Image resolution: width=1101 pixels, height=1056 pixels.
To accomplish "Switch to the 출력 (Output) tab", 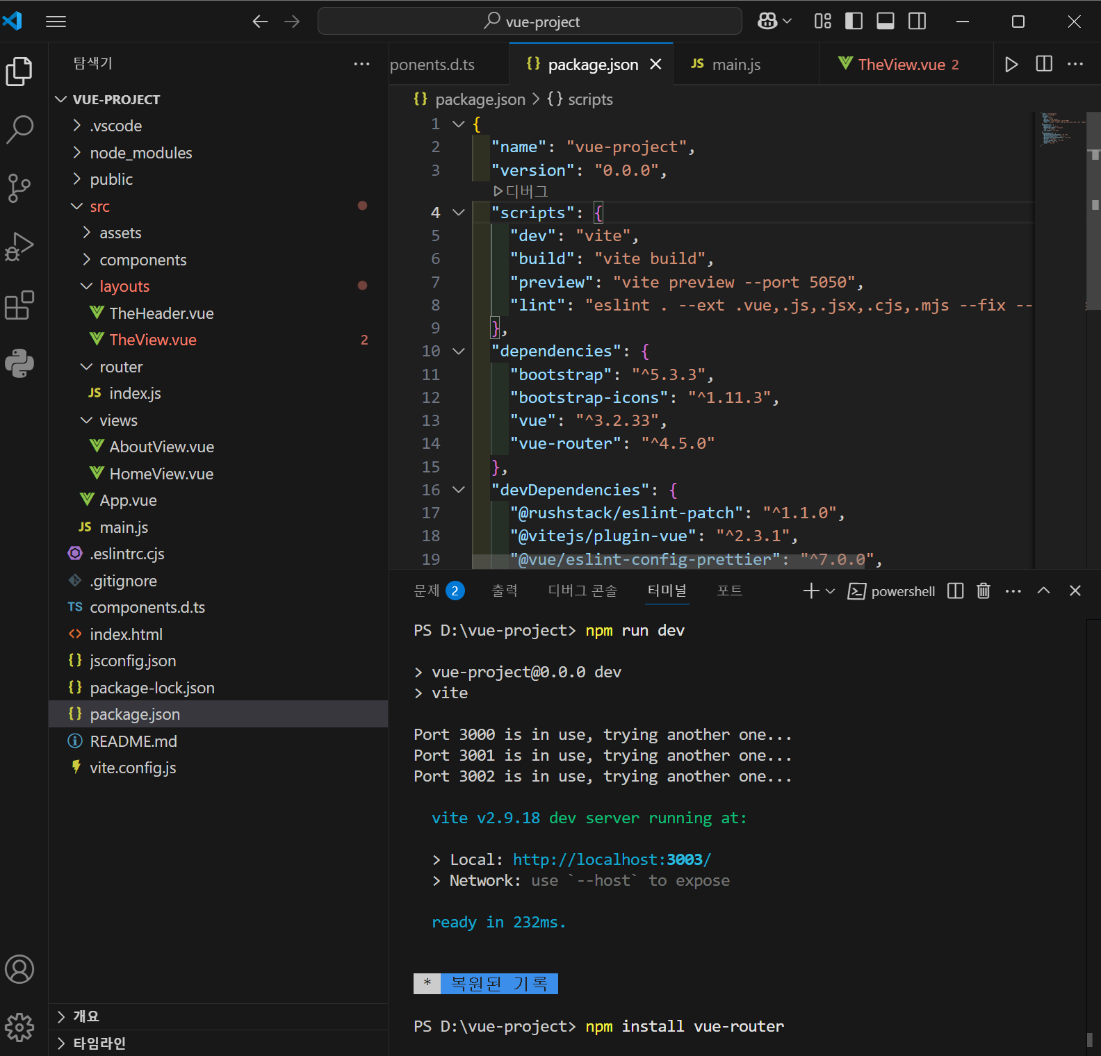I will click(505, 591).
